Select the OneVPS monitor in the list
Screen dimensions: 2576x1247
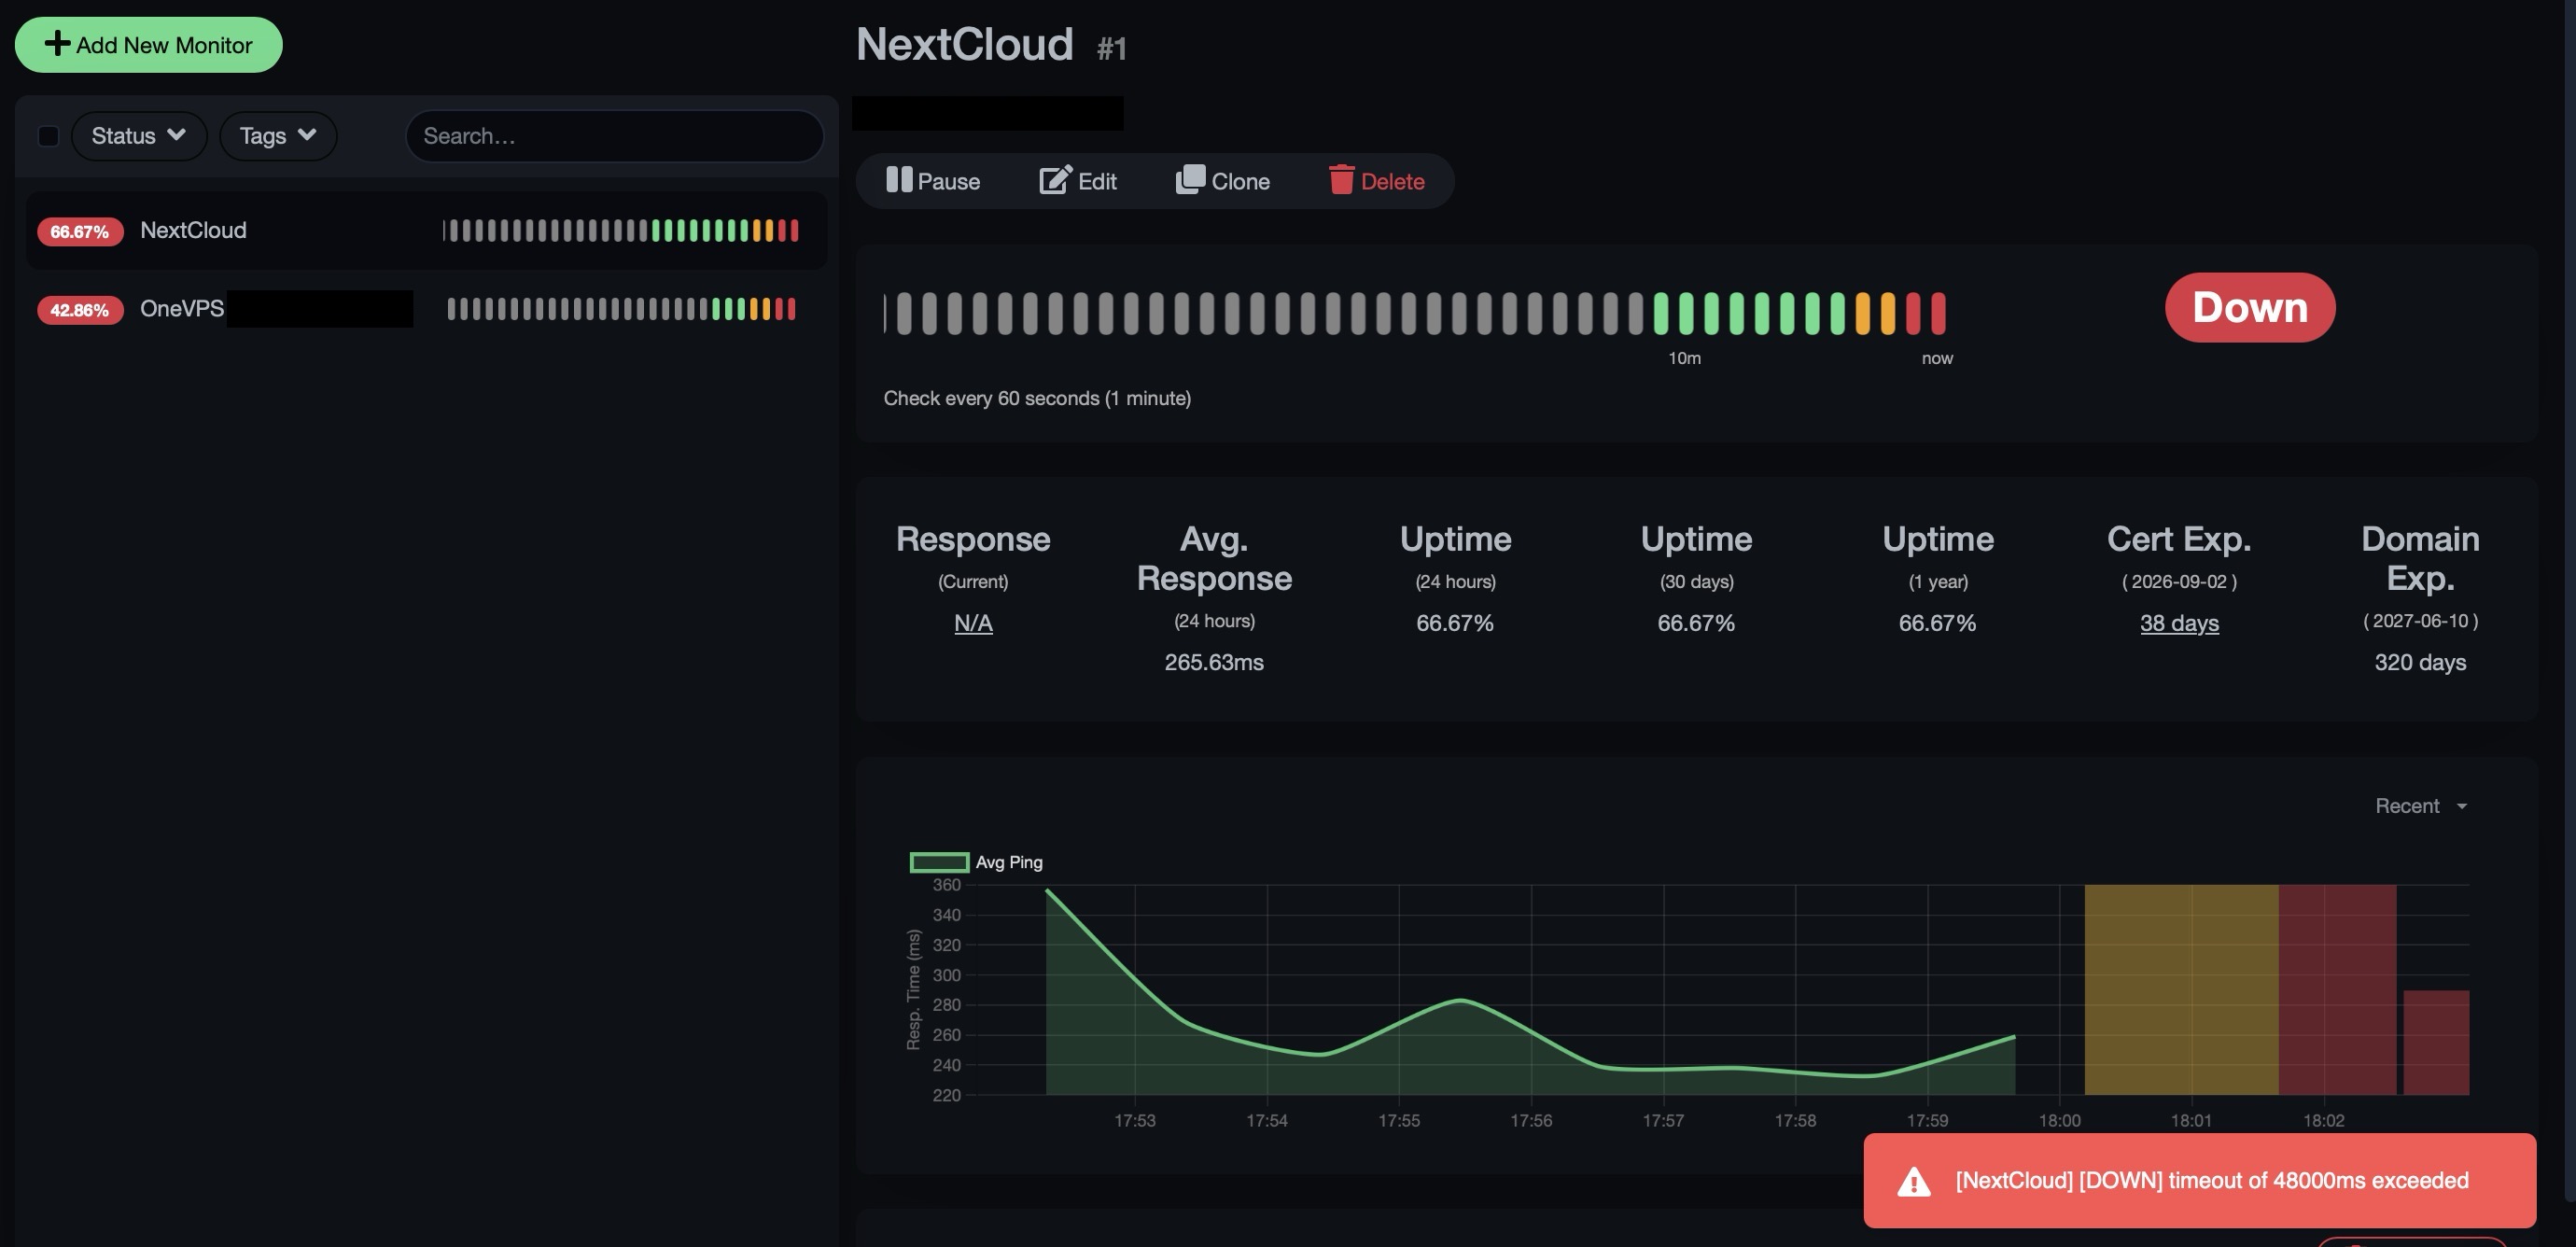[x=426, y=309]
